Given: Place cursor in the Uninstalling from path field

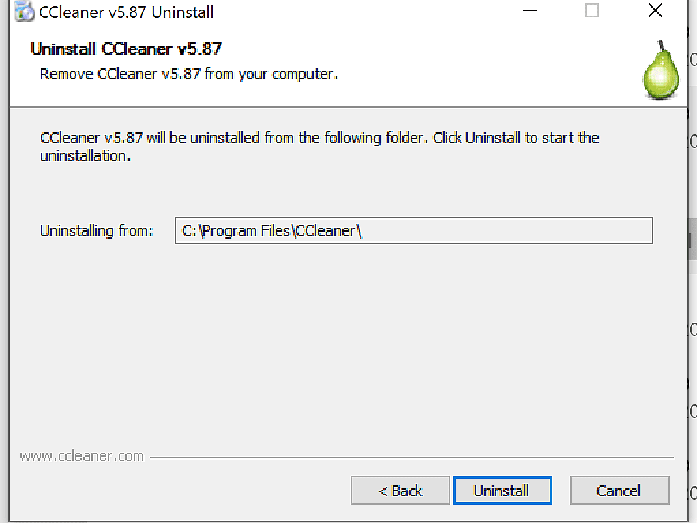Looking at the screenshot, I should click(x=413, y=230).
